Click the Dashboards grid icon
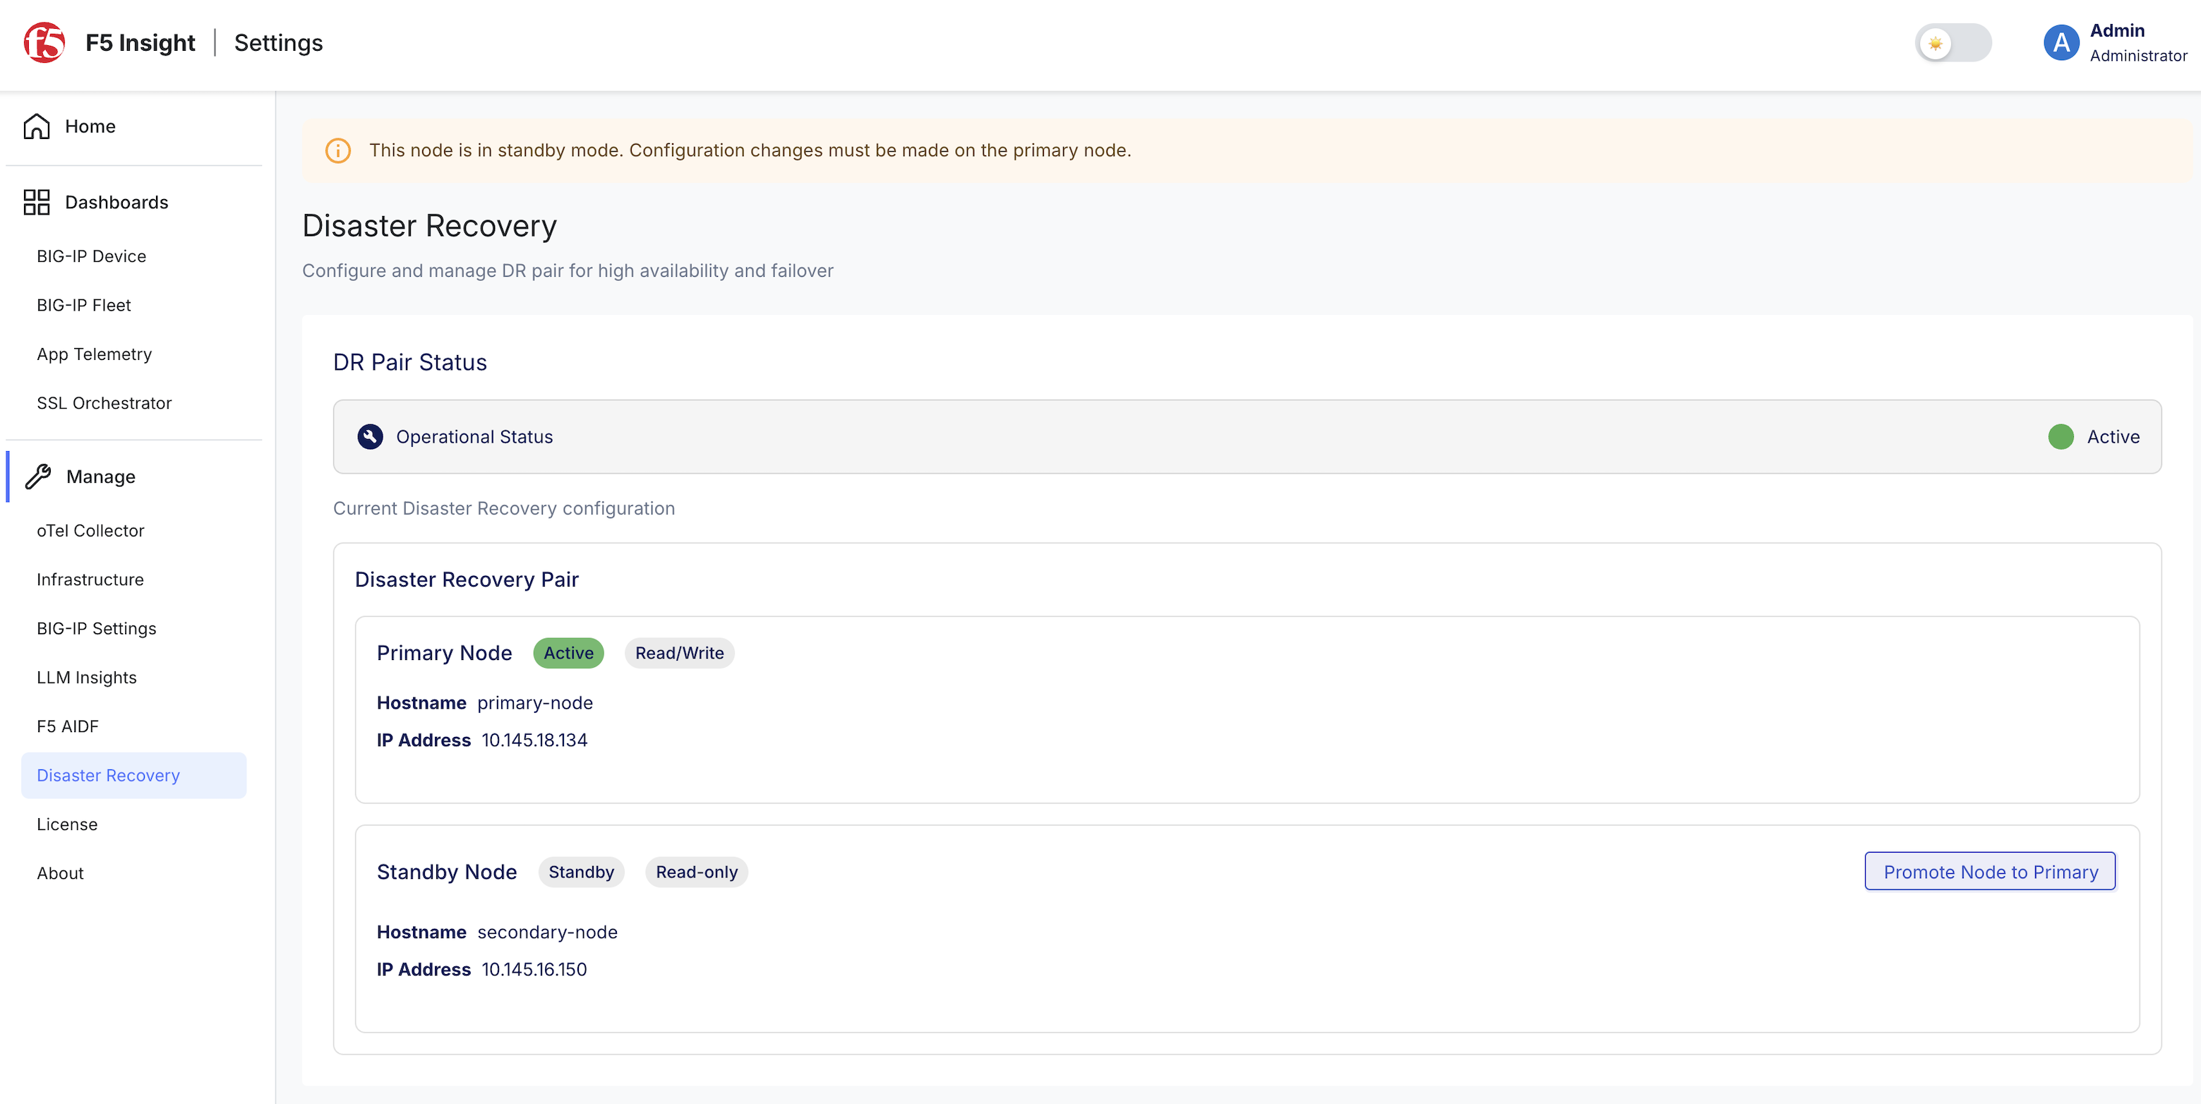This screenshot has width=2201, height=1104. (37, 203)
